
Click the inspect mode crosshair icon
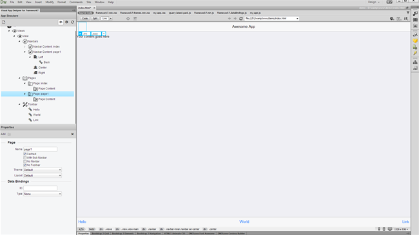coord(128,19)
